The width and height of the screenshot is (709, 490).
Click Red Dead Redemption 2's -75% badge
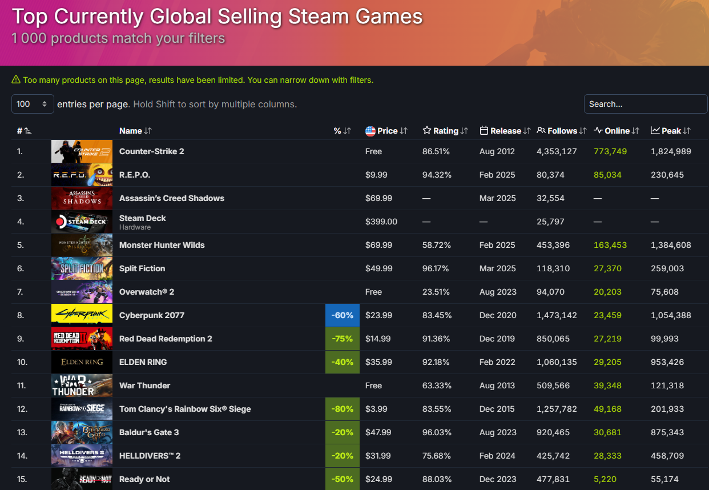[x=343, y=339]
